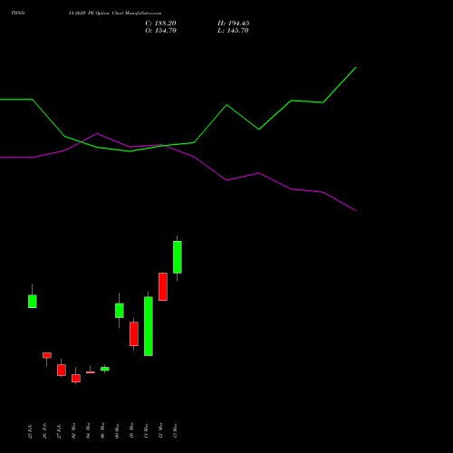Select the 04 Mar thin doji candlestick
453x453 pixels.
(91, 372)
